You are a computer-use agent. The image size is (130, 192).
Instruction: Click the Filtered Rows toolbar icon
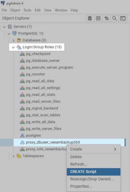coord(106,18)
